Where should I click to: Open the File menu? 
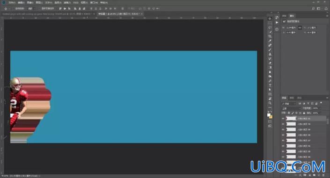[12, 2]
